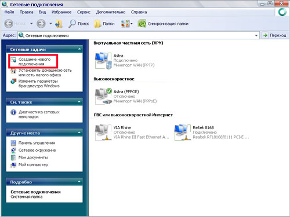This screenshot has height=217, width=290.
Task: Open the Дополнительно menu
Action: click(x=111, y=12)
